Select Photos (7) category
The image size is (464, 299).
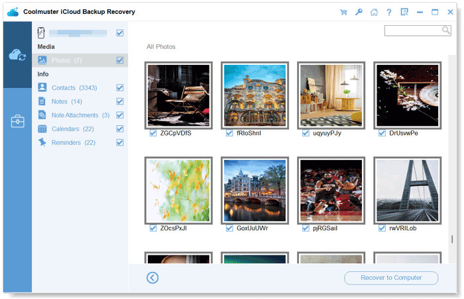click(80, 60)
